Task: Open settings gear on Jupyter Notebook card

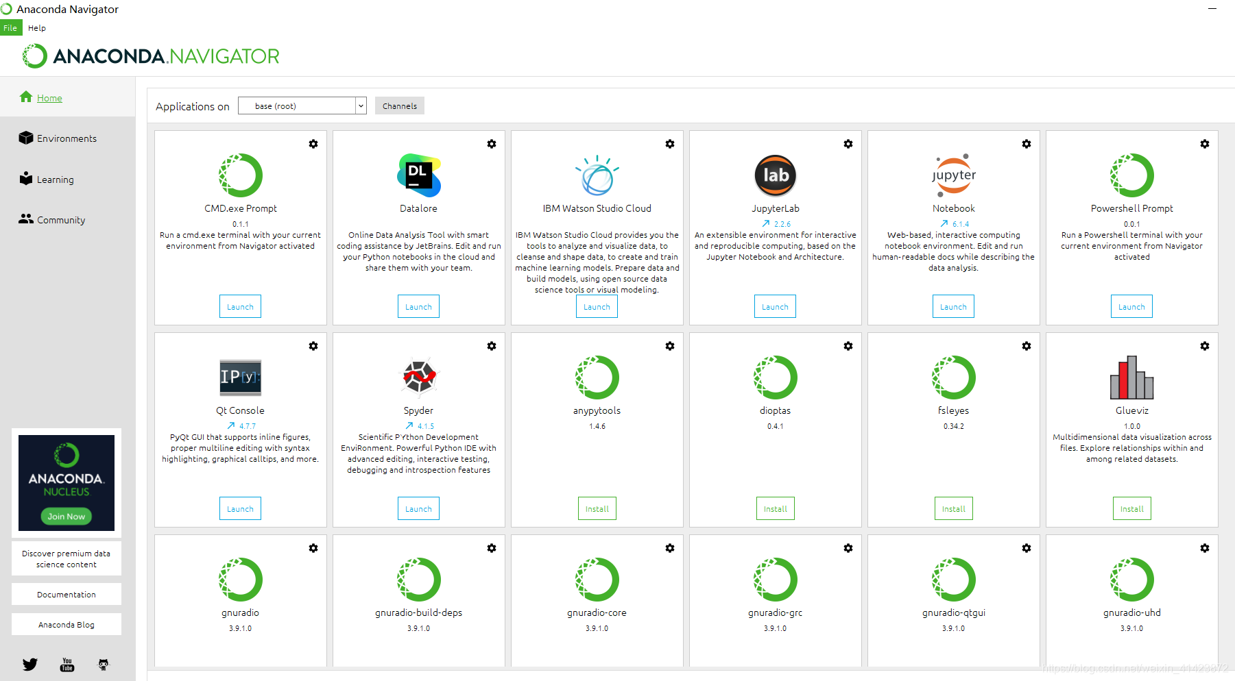Action: (1027, 144)
